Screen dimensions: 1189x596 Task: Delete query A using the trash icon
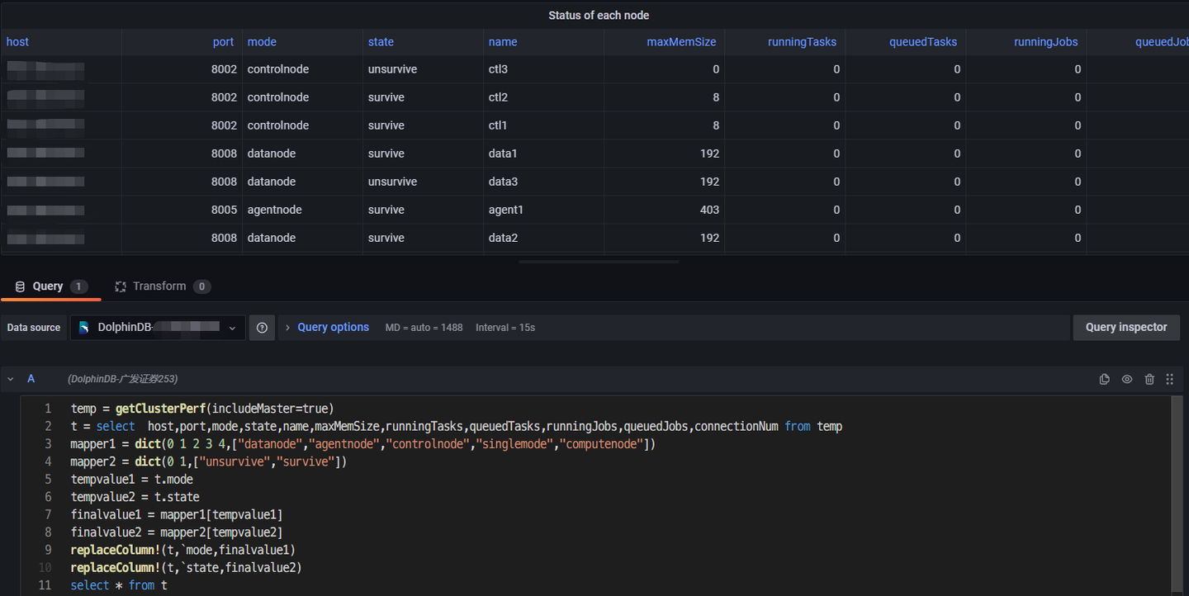pyautogui.click(x=1149, y=379)
